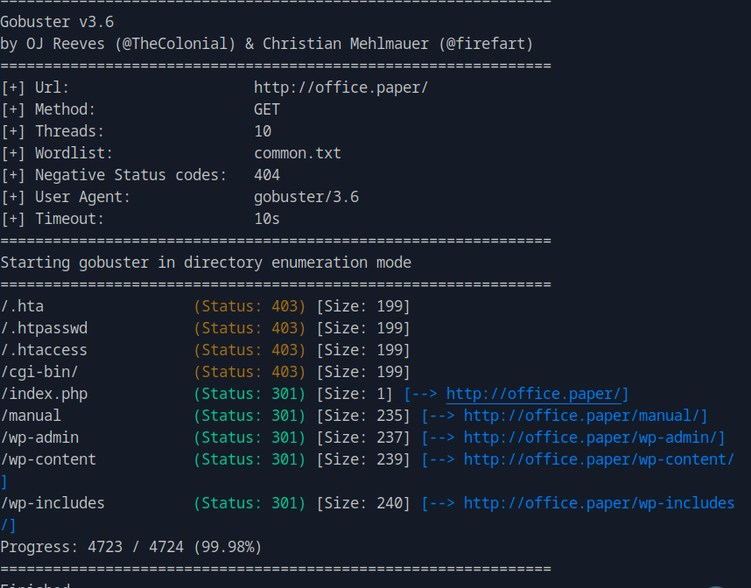This screenshot has height=588, width=751.
Task: Click the Gobuster v3.6 title text
Action: [x=57, y=22]
